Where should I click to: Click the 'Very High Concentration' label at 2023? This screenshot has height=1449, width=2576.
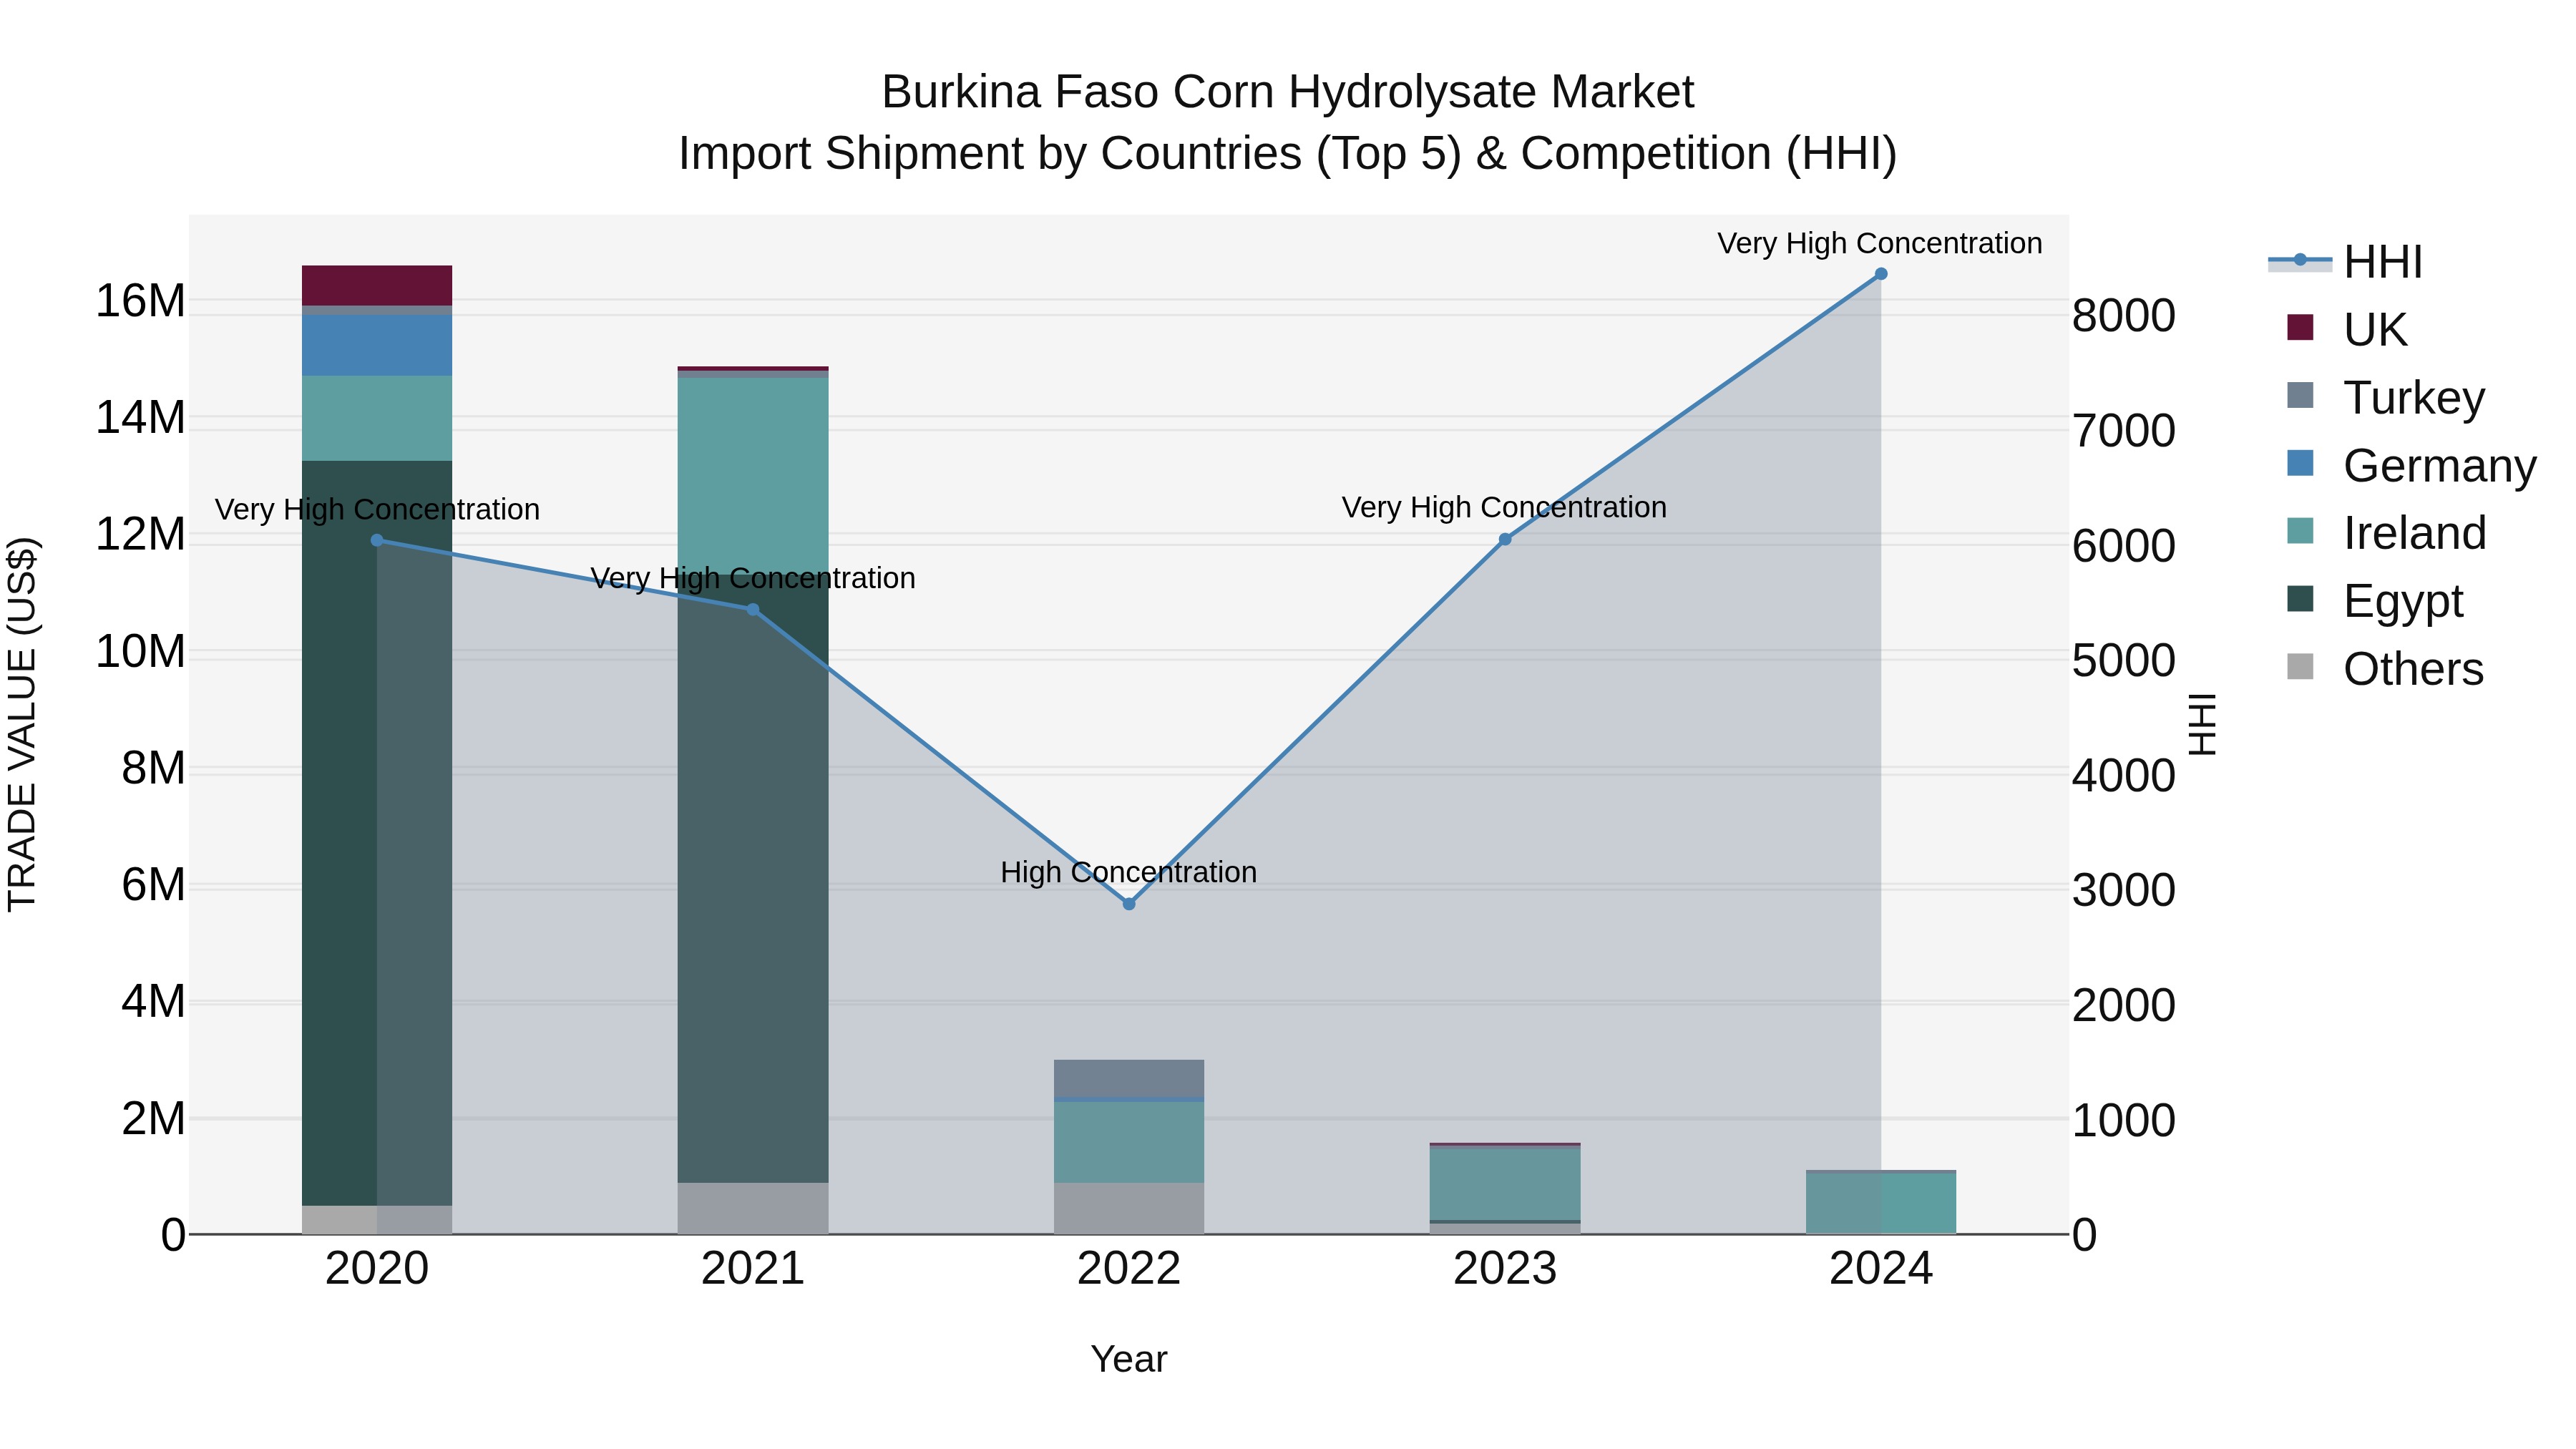(x=1504, y=507)
